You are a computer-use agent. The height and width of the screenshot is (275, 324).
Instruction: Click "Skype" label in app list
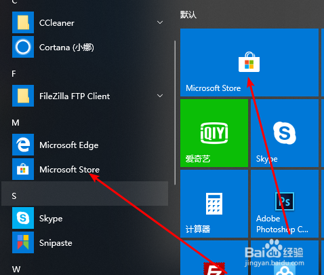(x=51, y=219)
